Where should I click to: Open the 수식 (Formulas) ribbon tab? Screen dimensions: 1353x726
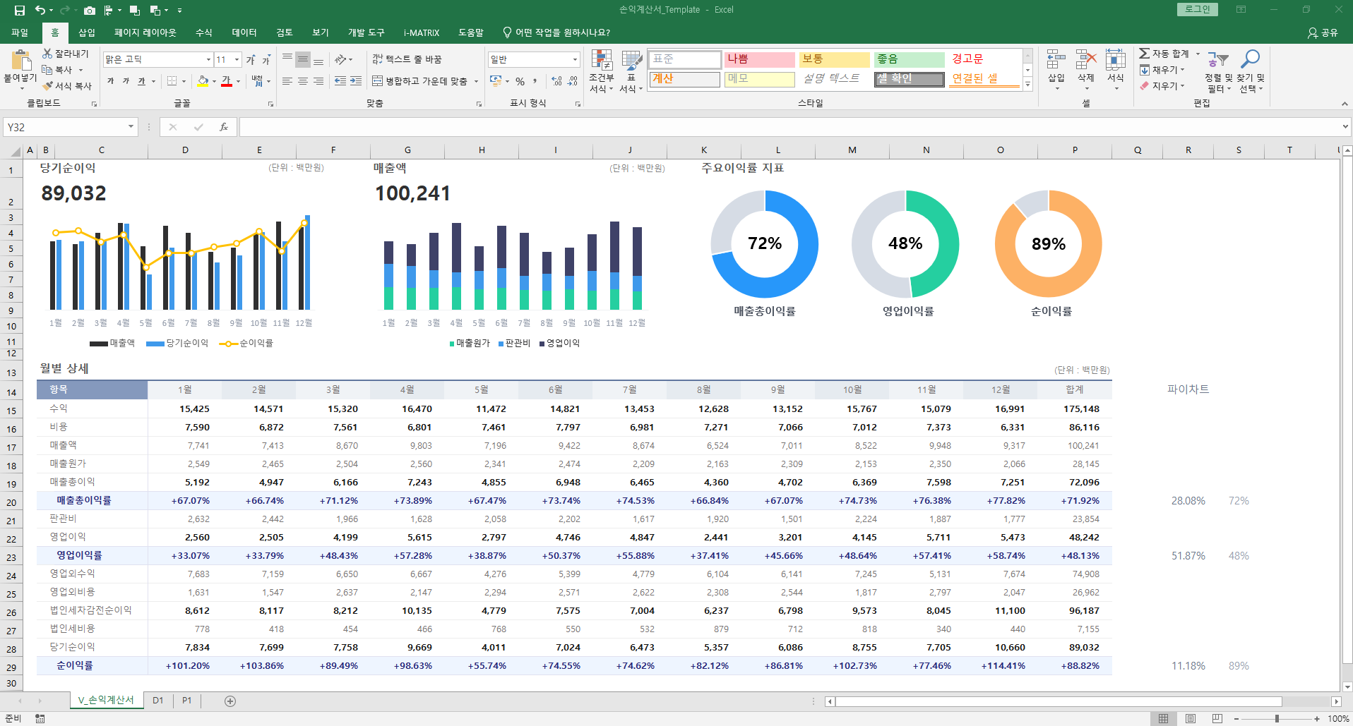click(x=203, y=32)
